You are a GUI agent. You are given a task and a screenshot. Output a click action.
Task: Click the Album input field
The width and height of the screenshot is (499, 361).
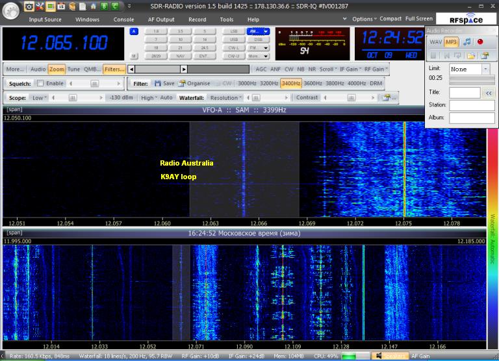[x=472, y=118]
